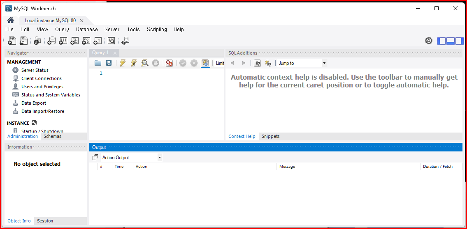Search table data icon

click(112, 41)
